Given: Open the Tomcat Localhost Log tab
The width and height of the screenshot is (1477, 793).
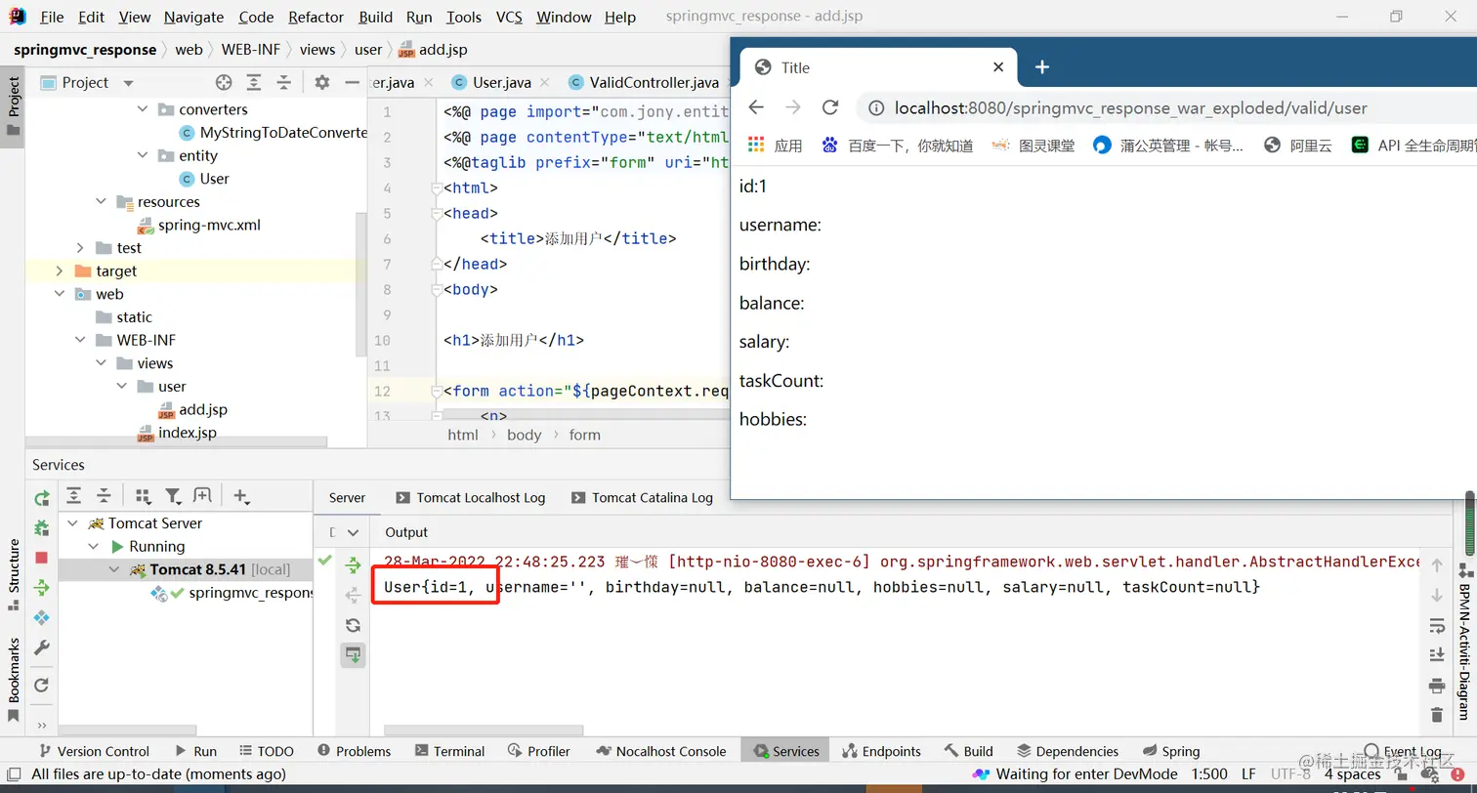Looking at the screenshot, I should (471, 497).
